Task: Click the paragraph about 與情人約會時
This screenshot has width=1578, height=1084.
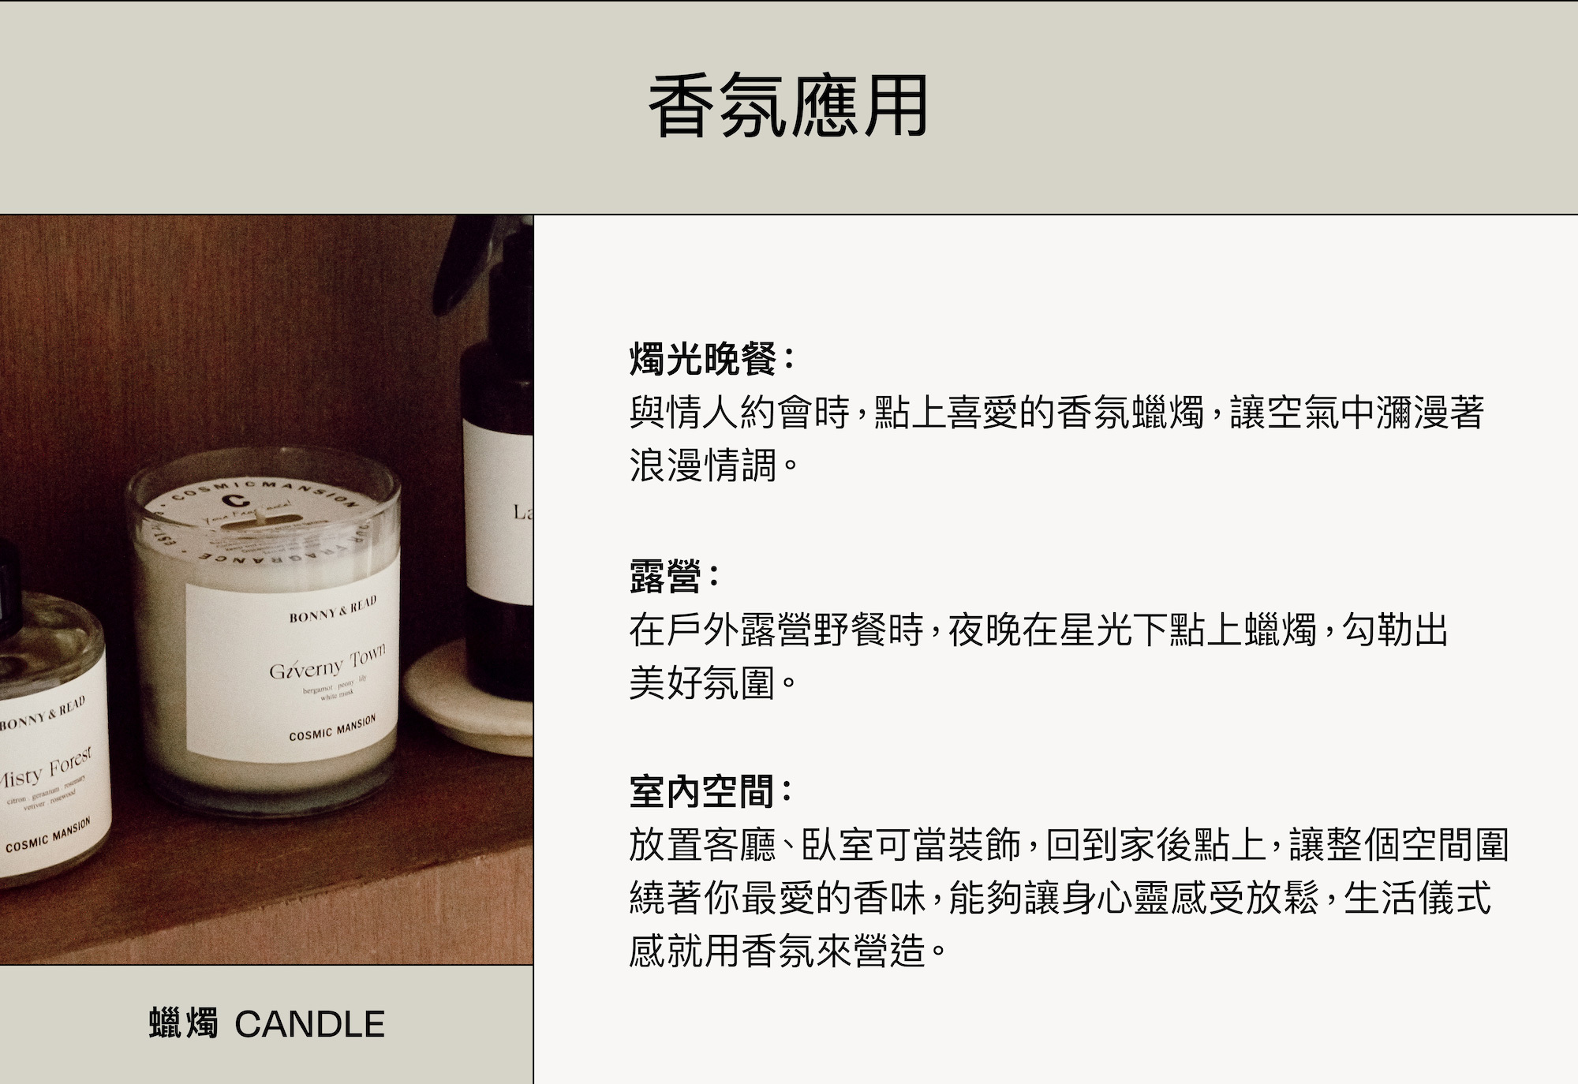Action: point(1057,439)
